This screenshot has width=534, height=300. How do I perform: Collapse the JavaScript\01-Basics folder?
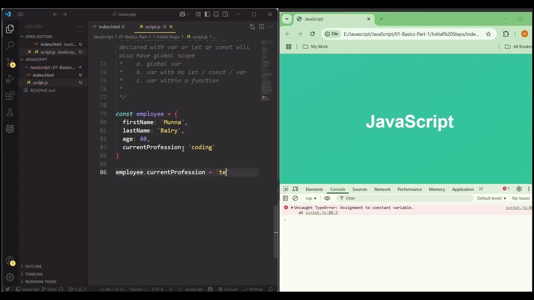point(52,67)
